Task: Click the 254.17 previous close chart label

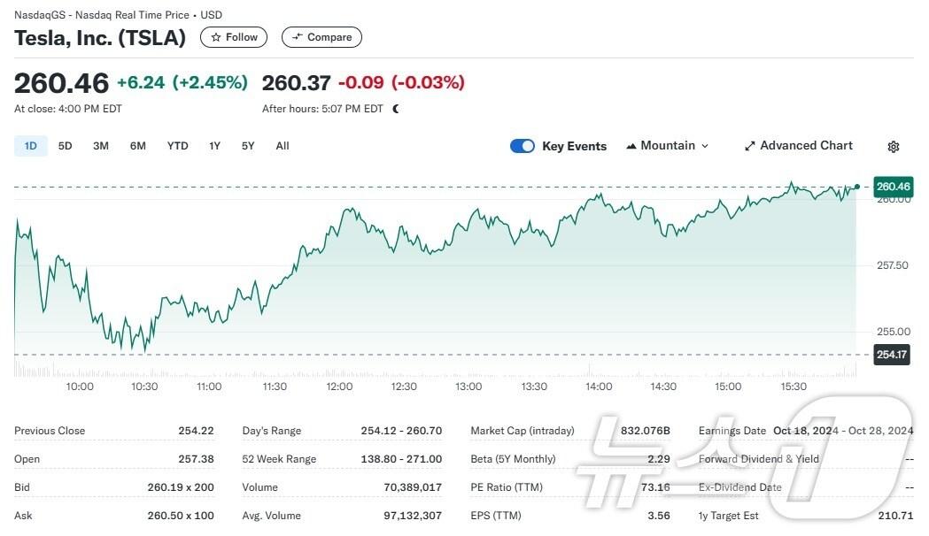Action: 892,355
